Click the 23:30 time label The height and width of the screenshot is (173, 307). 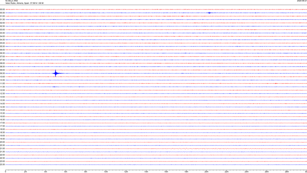2,165
